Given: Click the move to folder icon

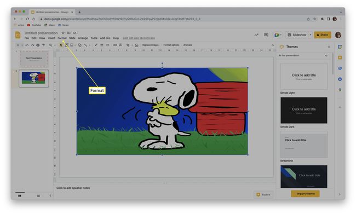Looking at the screenshot, I should (69, 33).
